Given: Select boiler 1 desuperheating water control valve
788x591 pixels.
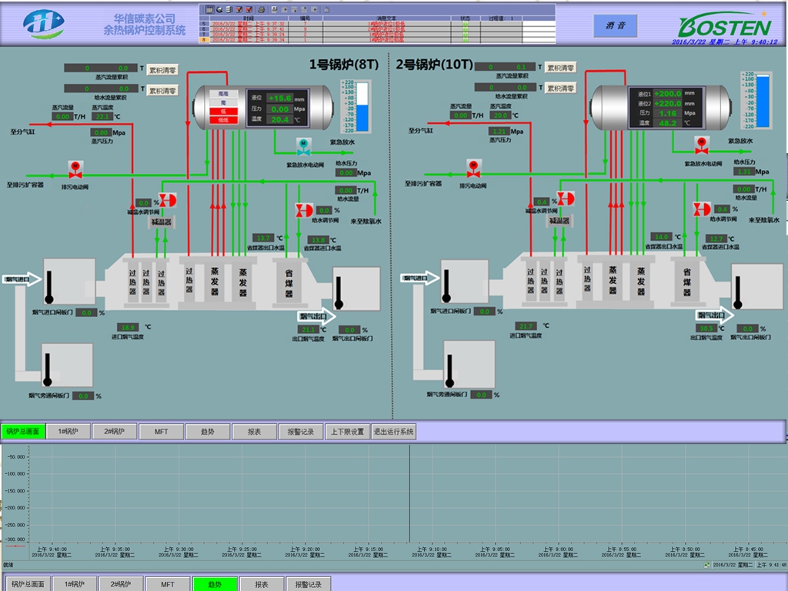Looking at the screenshot, I should click(167, 200).
